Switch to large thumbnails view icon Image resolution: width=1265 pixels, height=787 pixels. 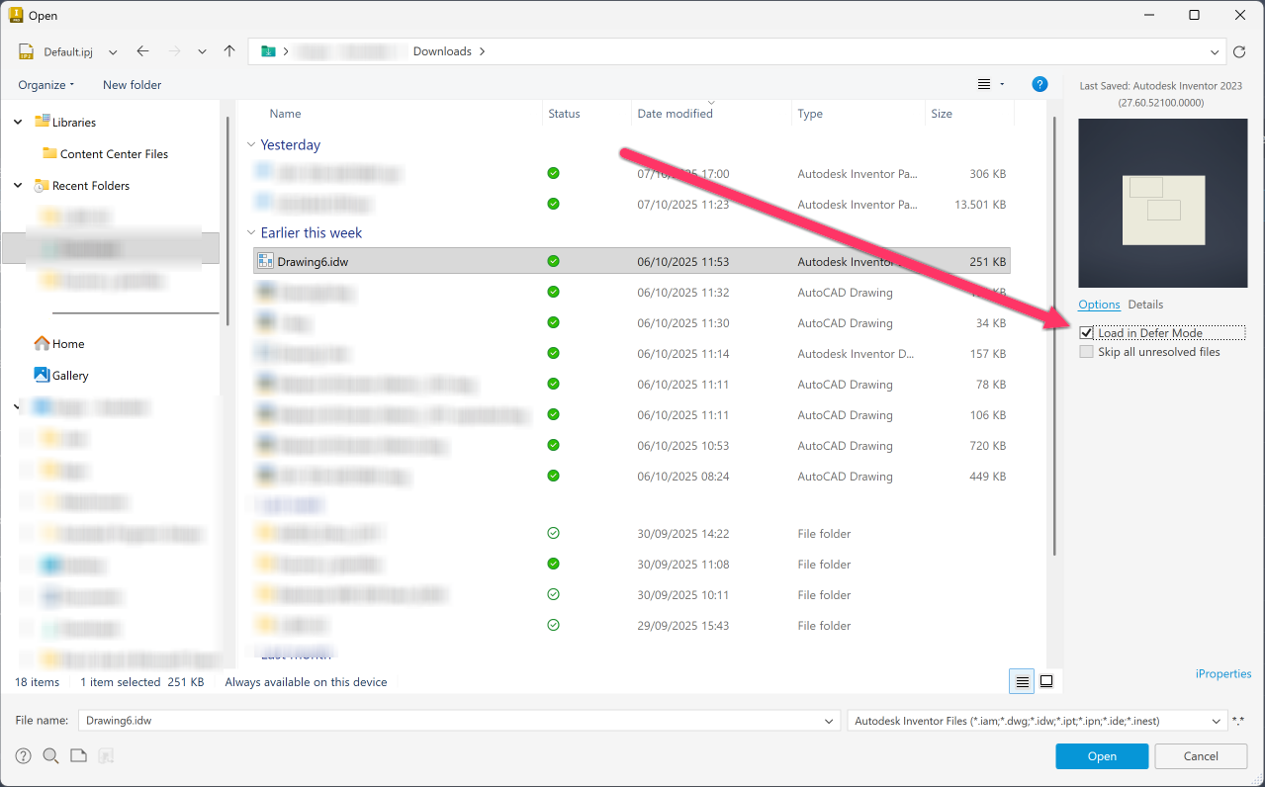[1046, 681]
